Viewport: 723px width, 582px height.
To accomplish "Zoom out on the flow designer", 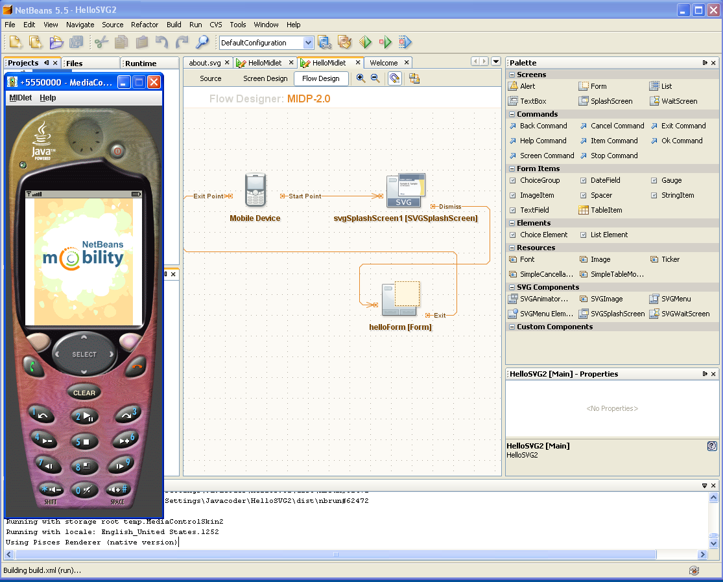I will [375, 79].
